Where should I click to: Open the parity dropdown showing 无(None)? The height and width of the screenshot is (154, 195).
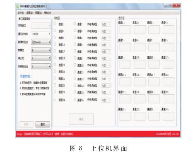(41, 42)
